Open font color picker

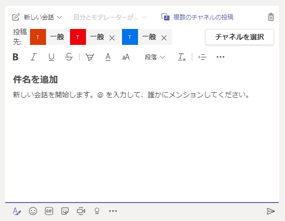point(108,57)
